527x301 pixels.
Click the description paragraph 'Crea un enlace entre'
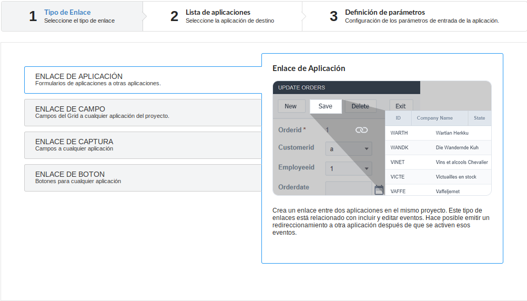tap(381, 222)
